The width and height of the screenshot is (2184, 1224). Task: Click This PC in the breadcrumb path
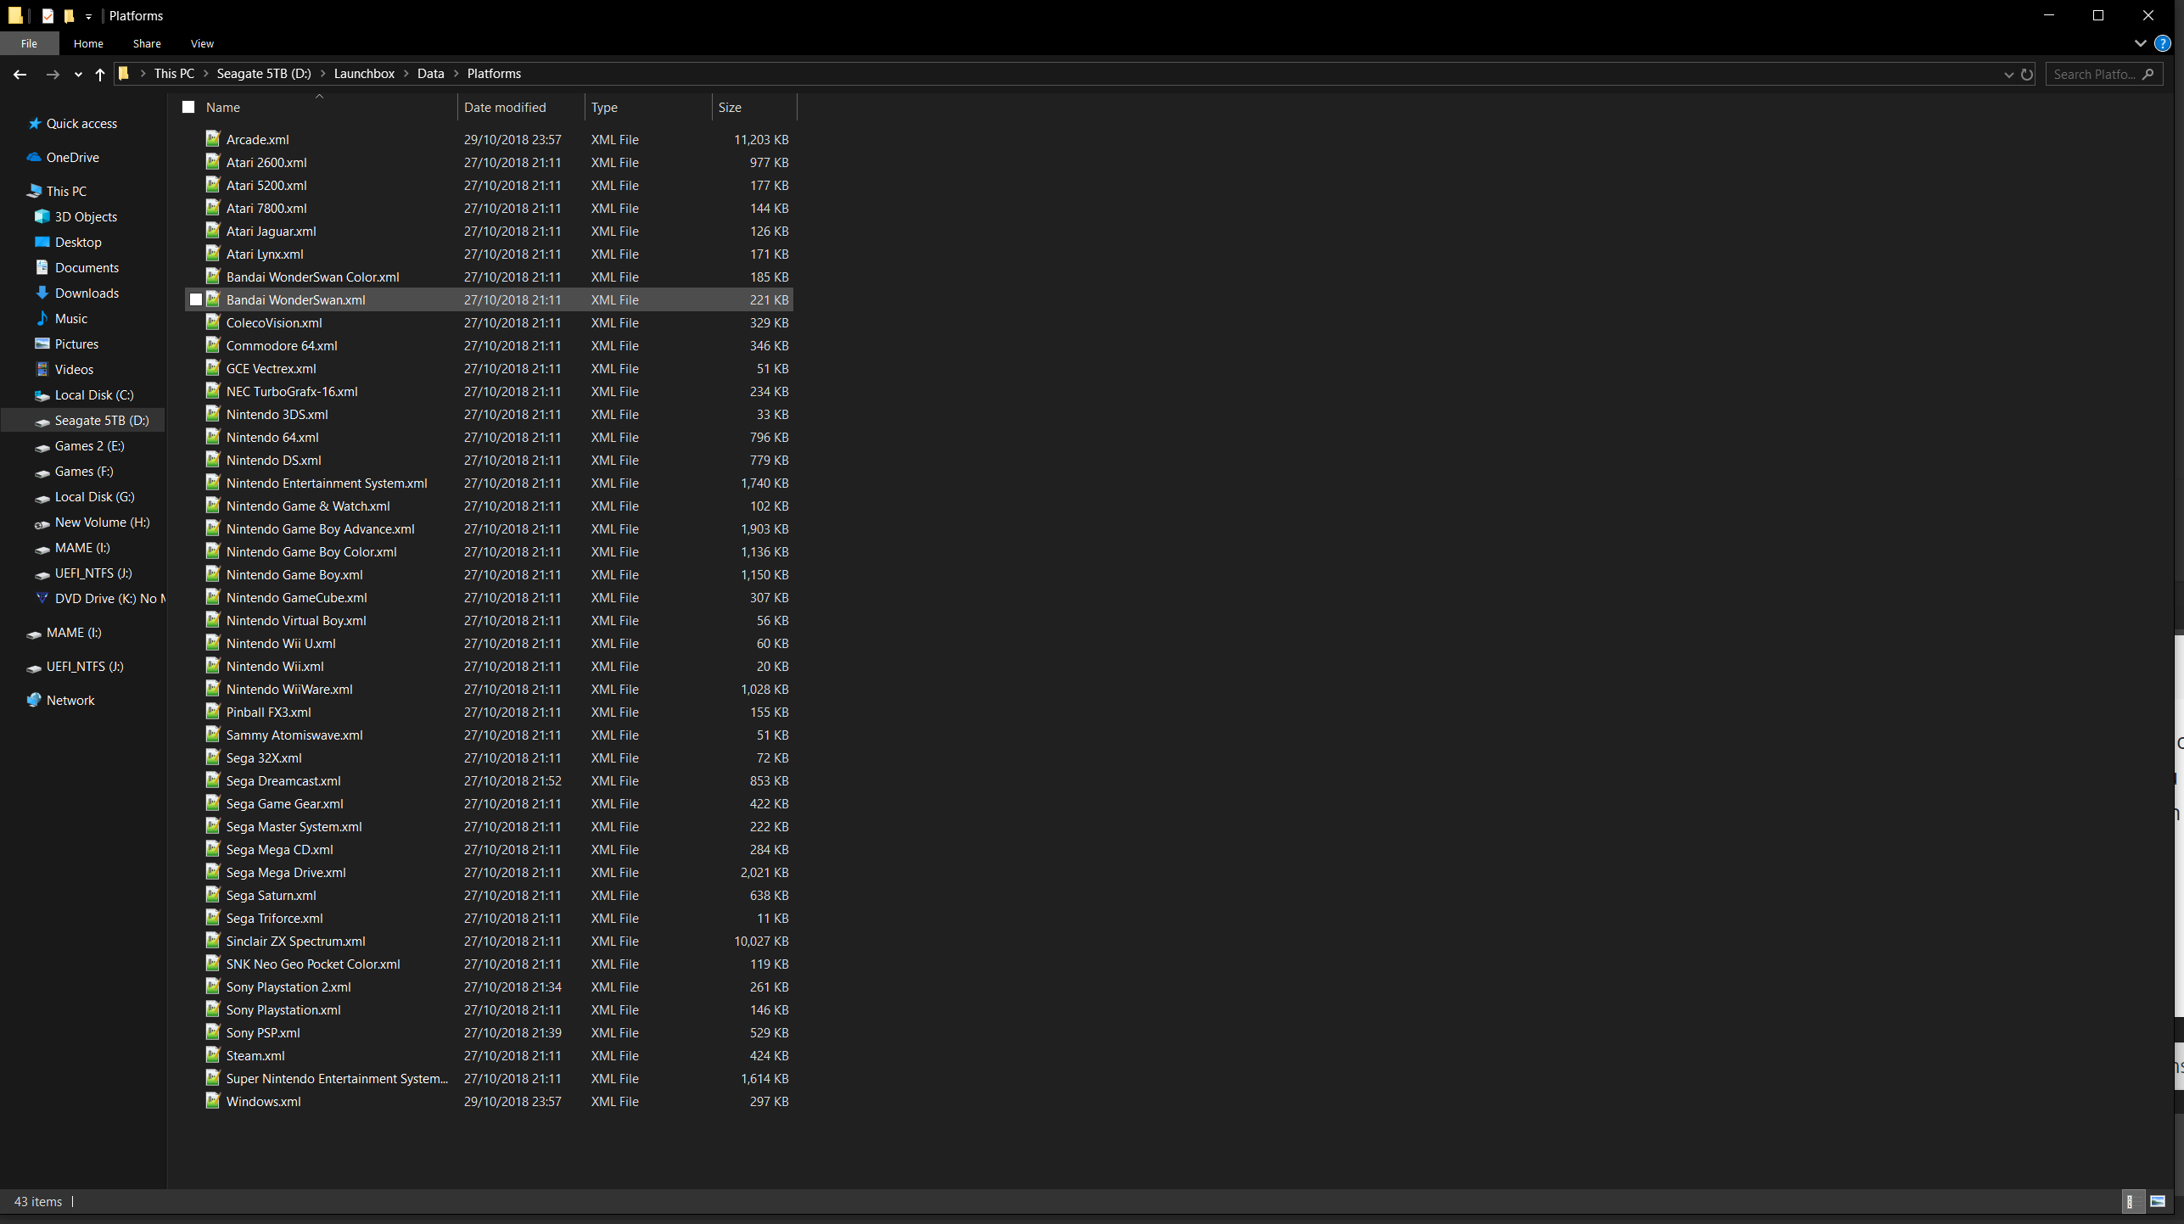click(x=174, y=74)
